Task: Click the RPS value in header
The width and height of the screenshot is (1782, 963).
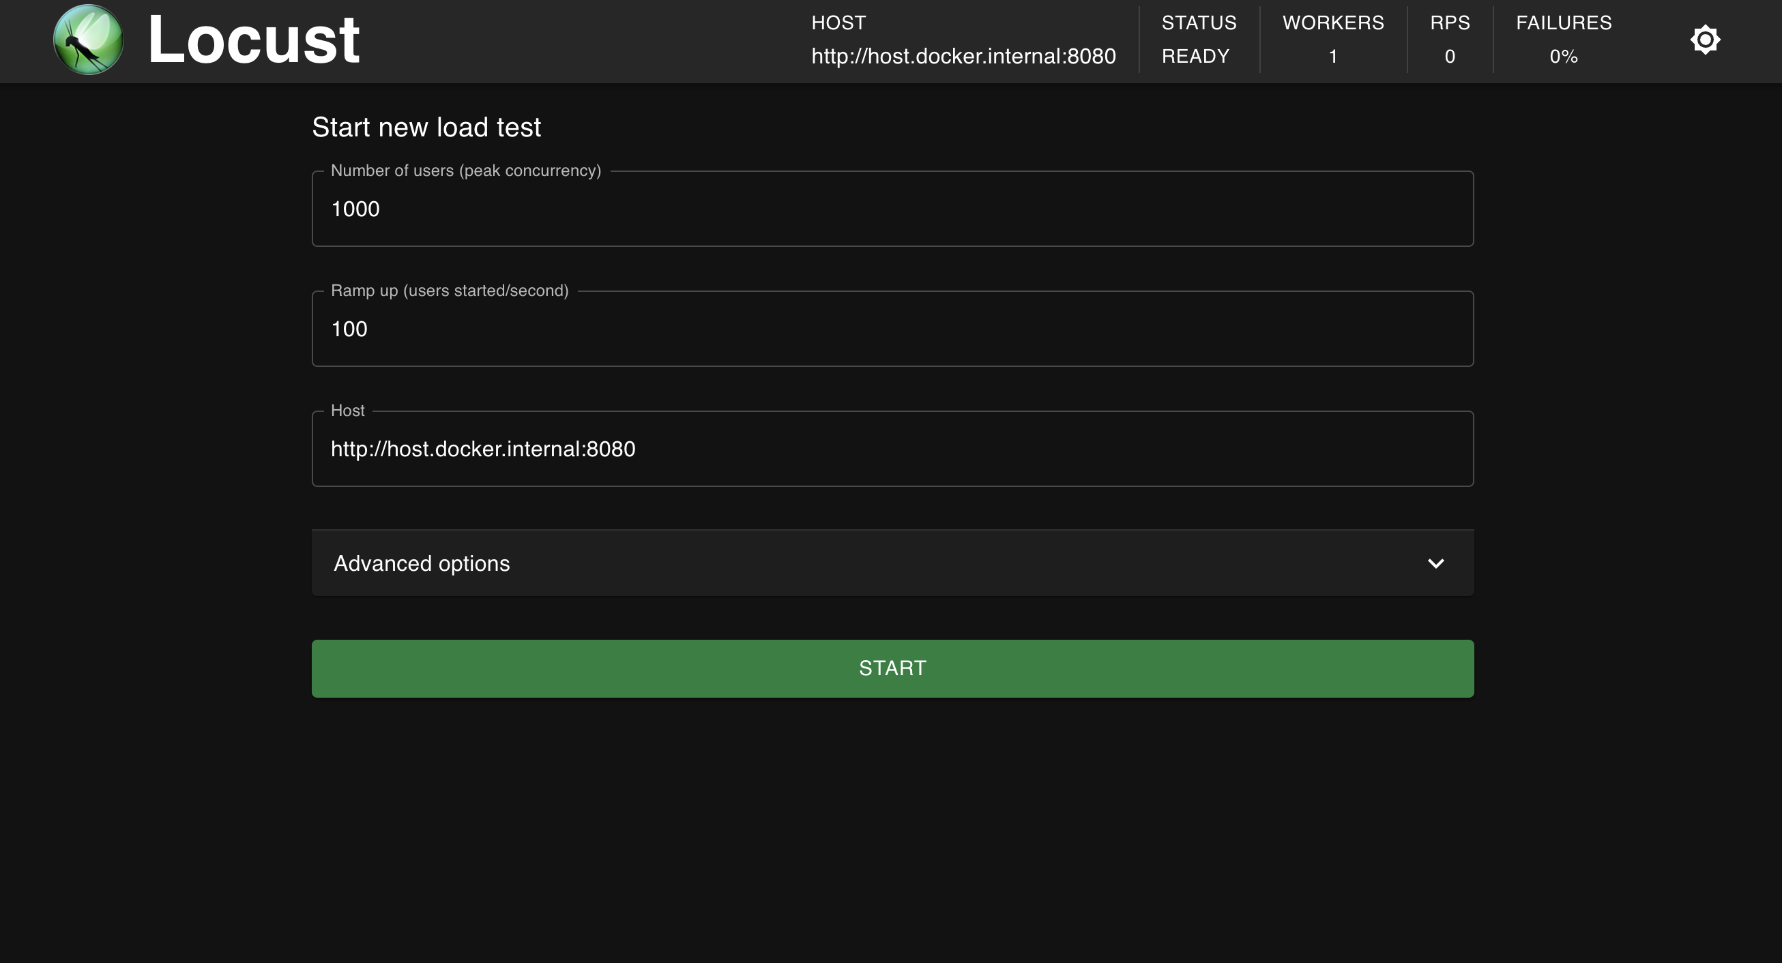Action: point(1449,56)
